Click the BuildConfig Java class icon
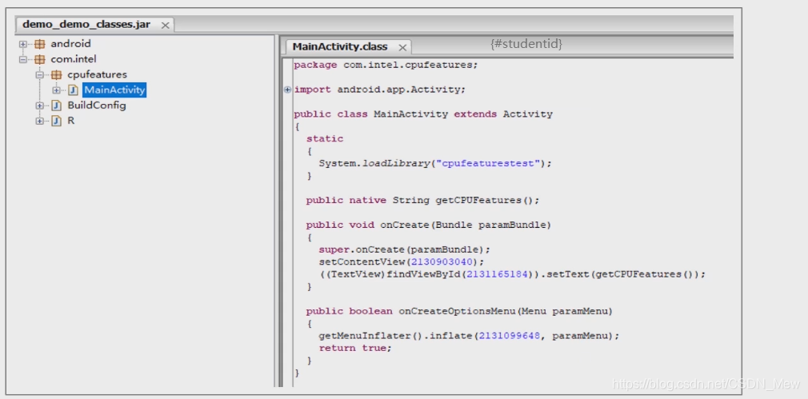 pos(56,106)
